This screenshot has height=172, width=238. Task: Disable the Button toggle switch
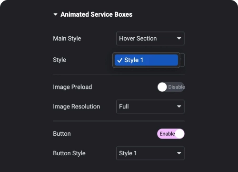[171, 134]
